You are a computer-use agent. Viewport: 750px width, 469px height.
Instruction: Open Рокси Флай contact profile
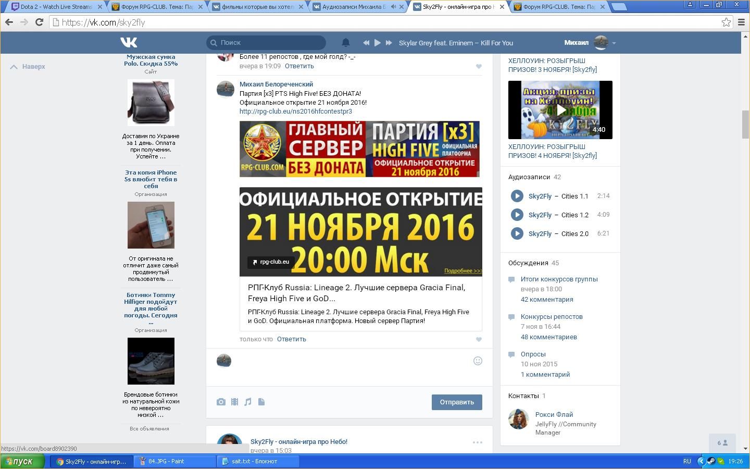(x=554, y=415)
